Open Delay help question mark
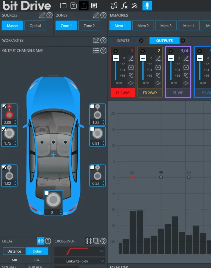Screen dimensions: 211x268 pos(48,241)
